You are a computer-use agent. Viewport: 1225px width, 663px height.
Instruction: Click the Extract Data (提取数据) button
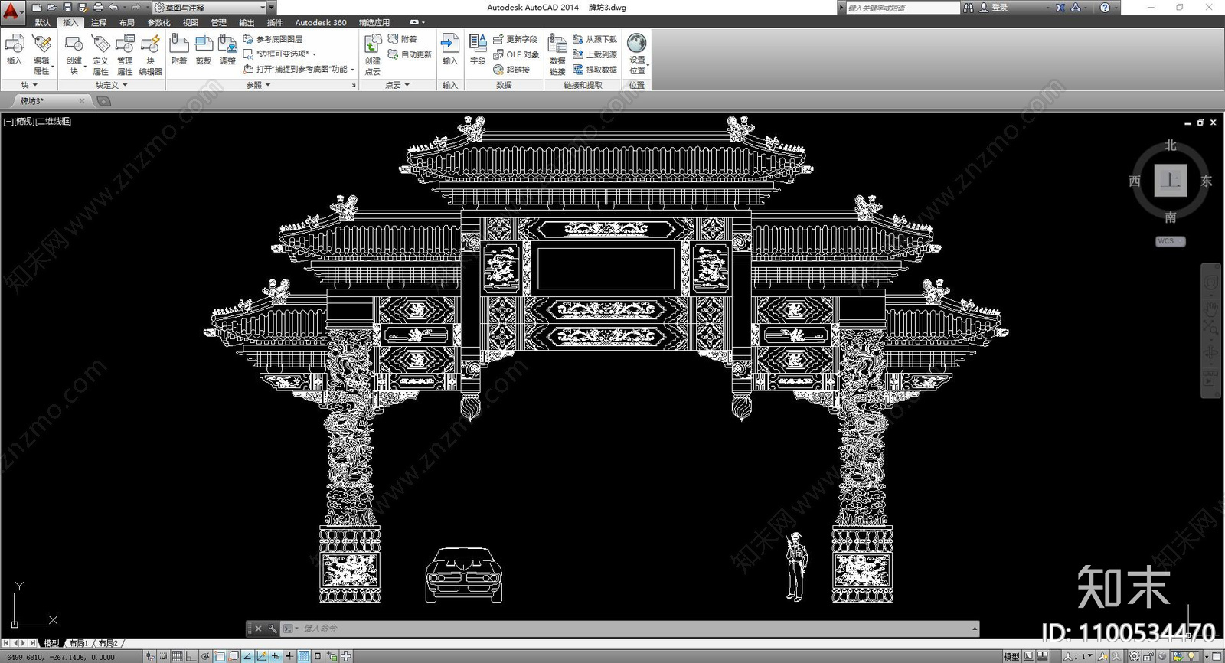[595, 70]
